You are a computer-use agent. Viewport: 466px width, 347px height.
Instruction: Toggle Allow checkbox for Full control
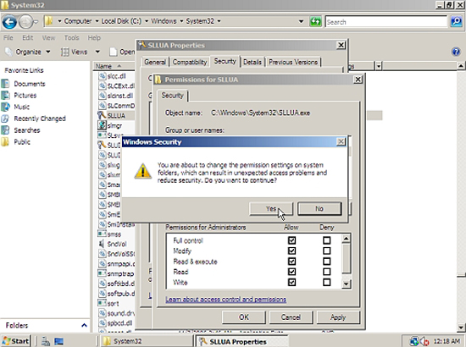pos(291,240)
